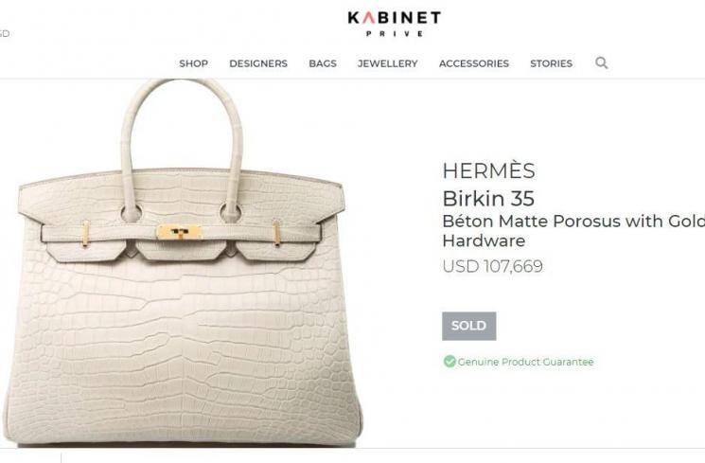Image resolution: width=705 pixels, height=463 pixels.
Task: Click the HERMÈS brand name
Action: (x=488, y=170)
